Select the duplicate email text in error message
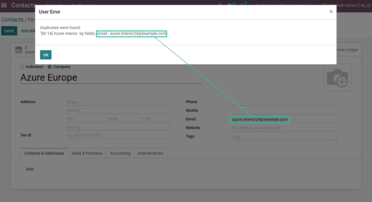The height and width of the screenshot is (202, 372). (x=131, y=34)
